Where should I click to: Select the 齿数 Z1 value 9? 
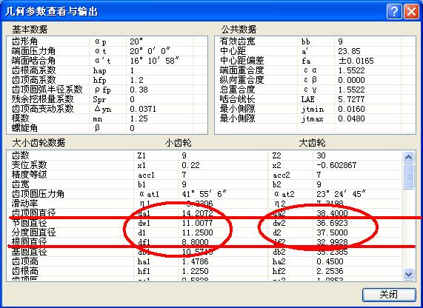[184, 155]
